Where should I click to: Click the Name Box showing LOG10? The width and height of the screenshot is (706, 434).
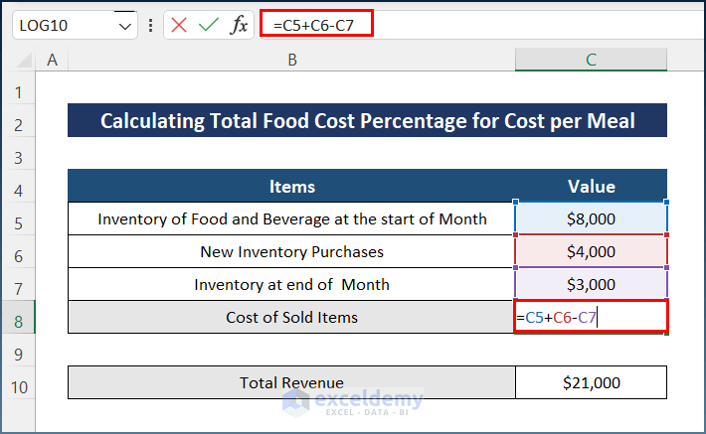62,26
